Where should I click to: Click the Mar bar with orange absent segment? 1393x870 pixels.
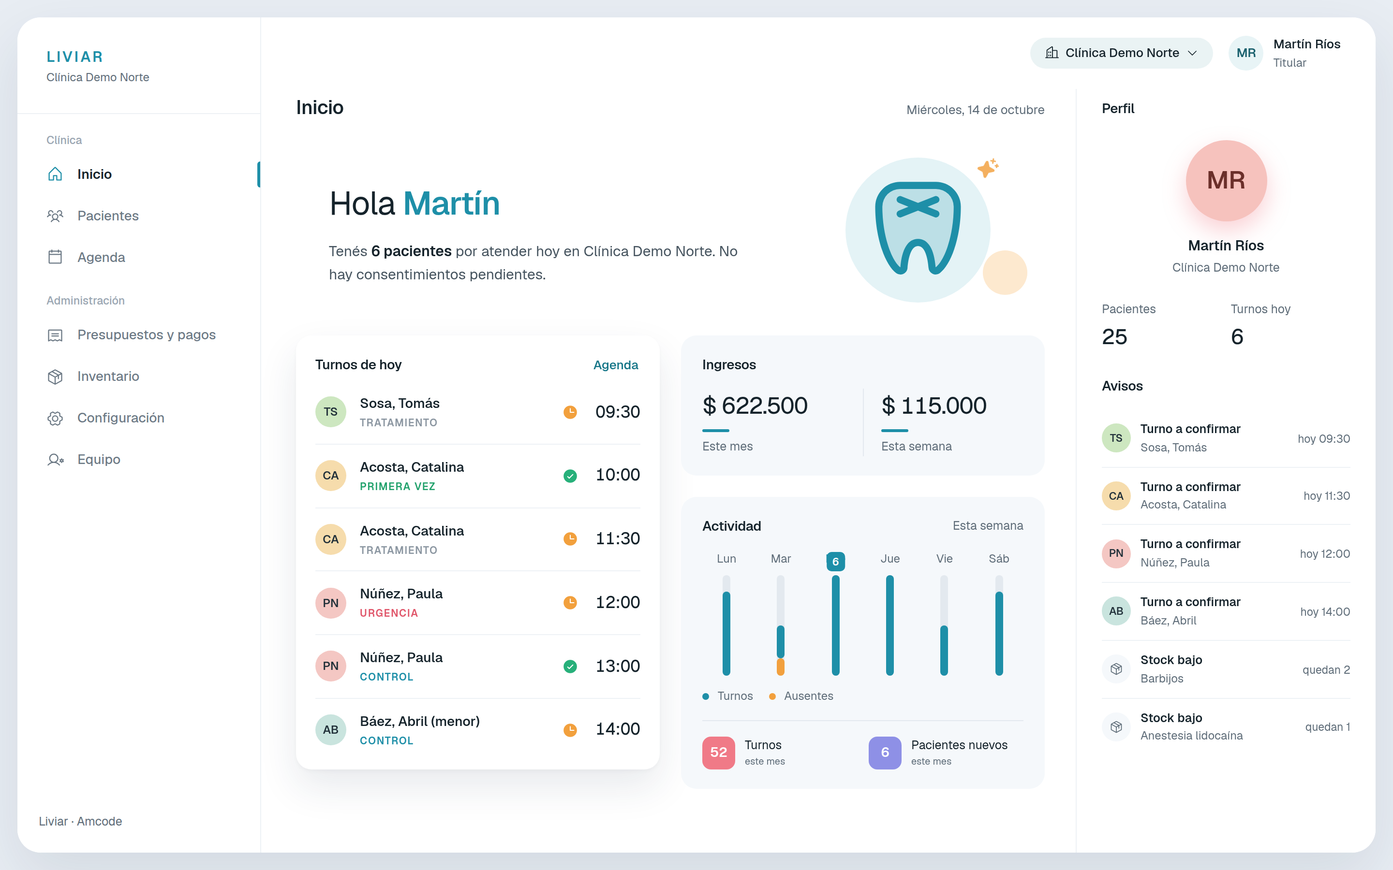click(x=781, y=625)
